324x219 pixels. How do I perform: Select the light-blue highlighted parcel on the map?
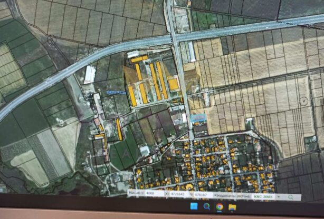coord(198,117)
